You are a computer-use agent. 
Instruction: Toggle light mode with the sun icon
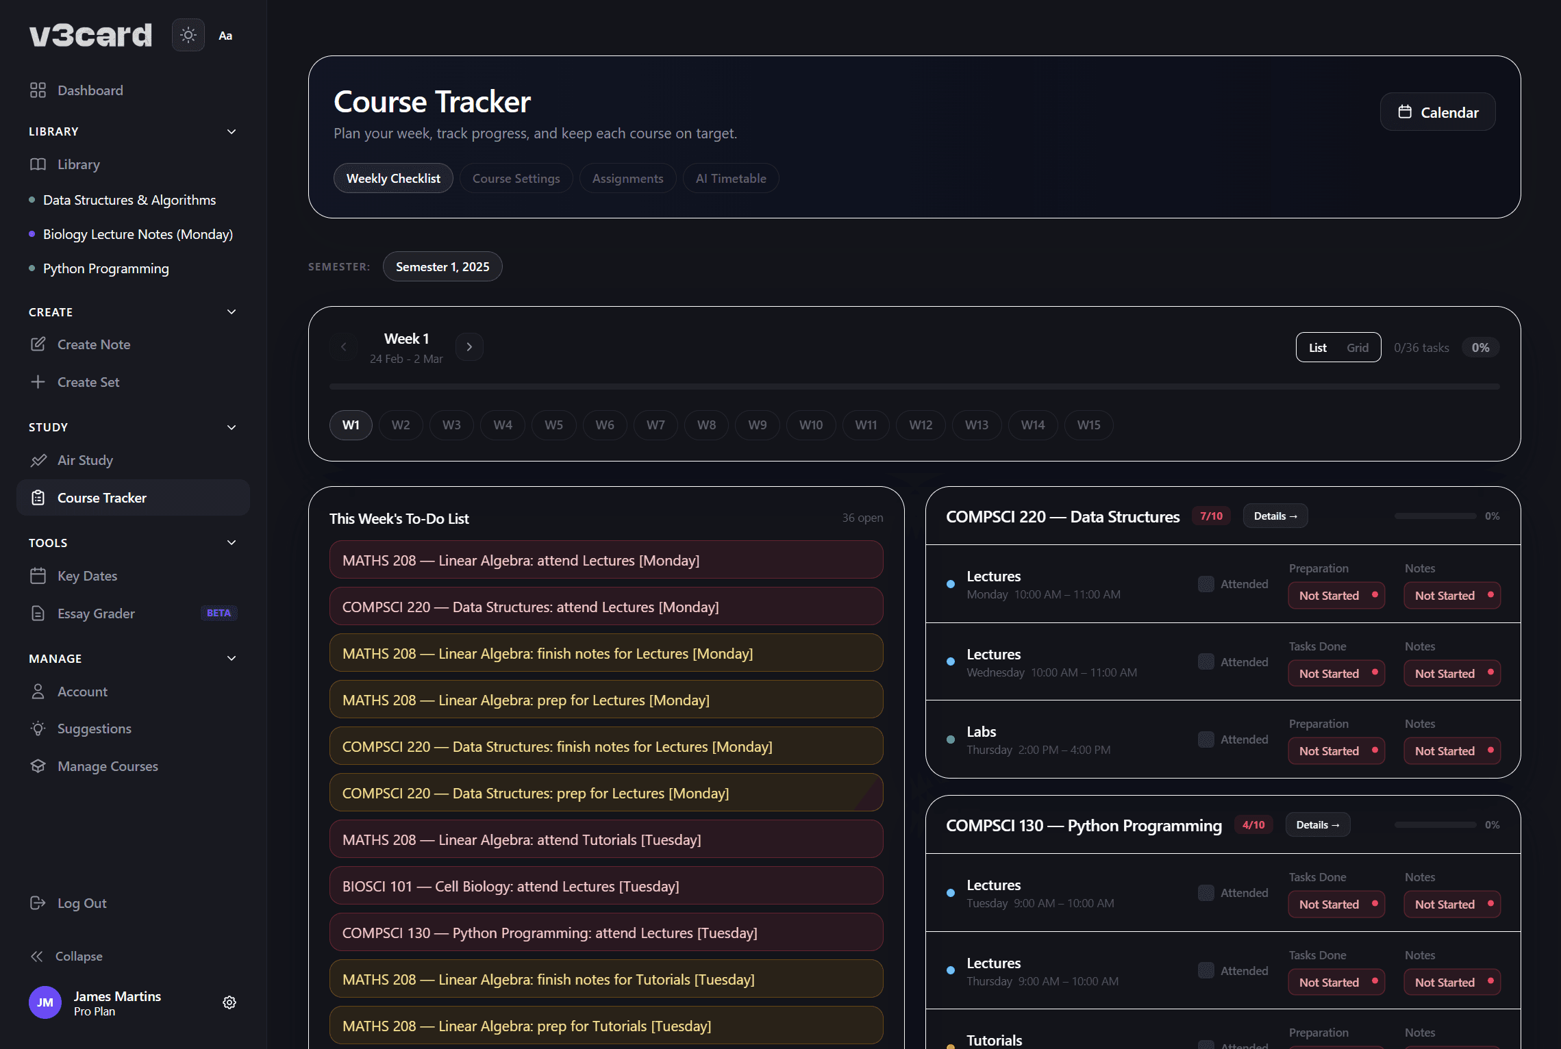(x=188, y=35)
